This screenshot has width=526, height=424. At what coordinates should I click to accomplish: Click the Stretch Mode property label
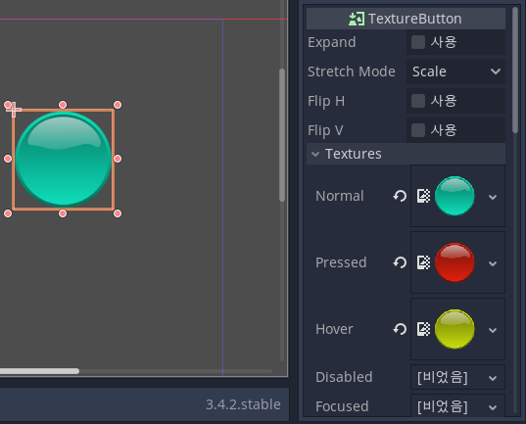(352, 71)
